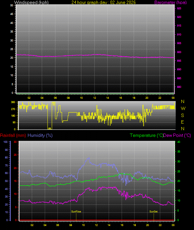Click the SunSet marker on the bottom graph
194x230 pixels.
[153, 211]
